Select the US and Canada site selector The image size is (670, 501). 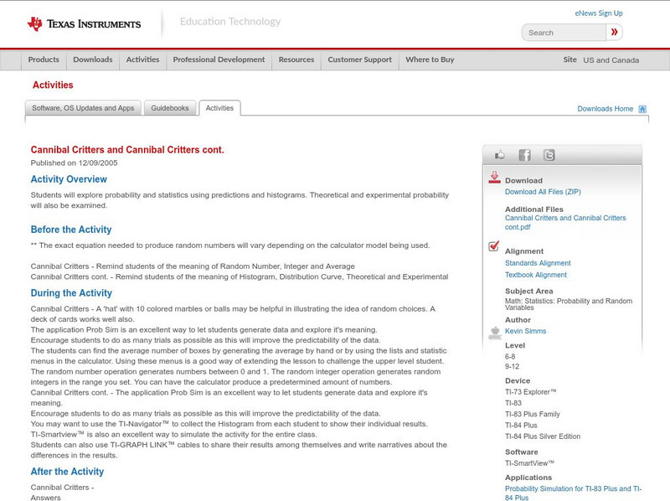pos(611,60)
